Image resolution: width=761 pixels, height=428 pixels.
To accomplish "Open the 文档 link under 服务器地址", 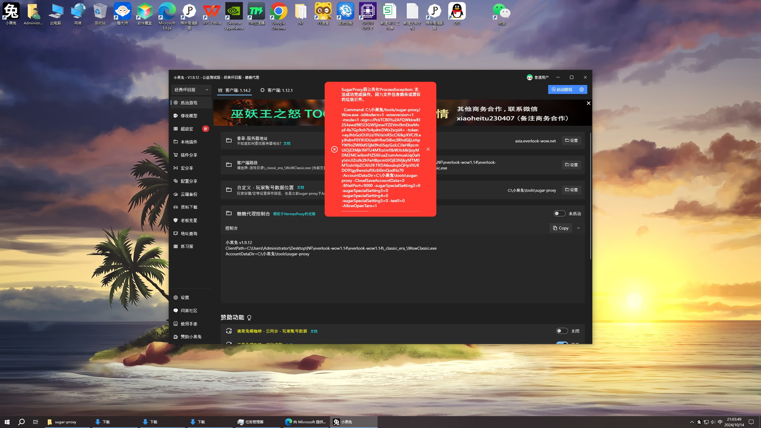I will (x=287, y=144).
